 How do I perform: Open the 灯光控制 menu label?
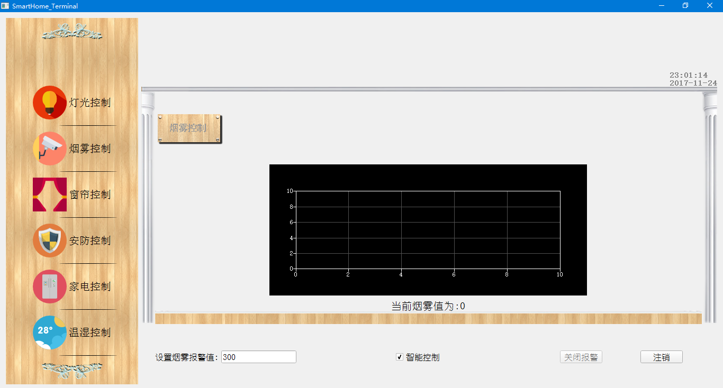[90, 103]
